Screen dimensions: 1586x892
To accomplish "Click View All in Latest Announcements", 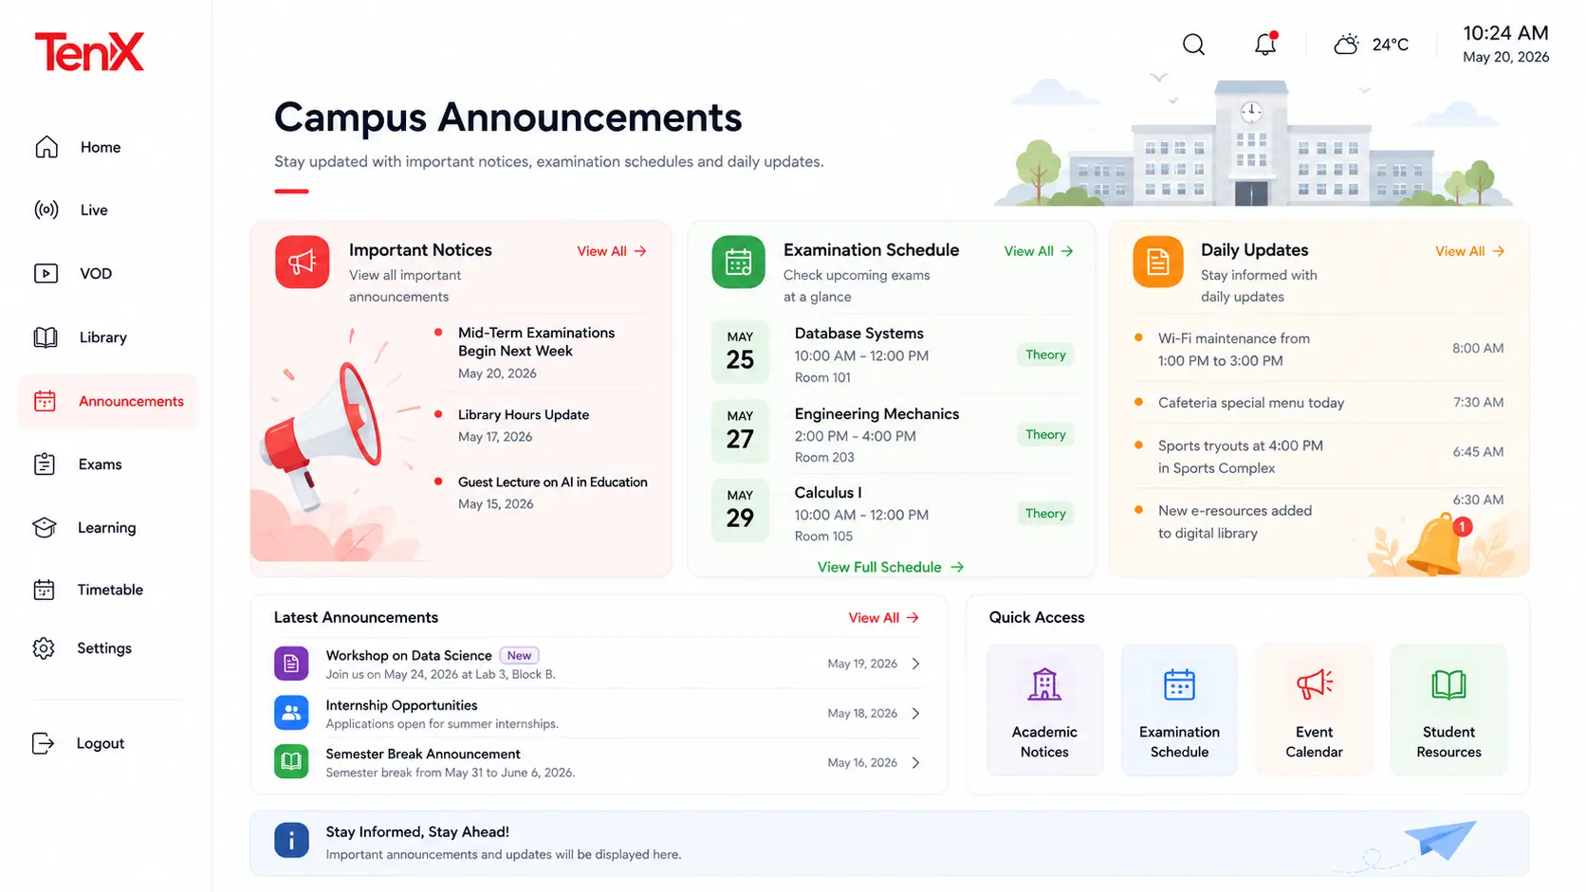I will tap(883, 617).
